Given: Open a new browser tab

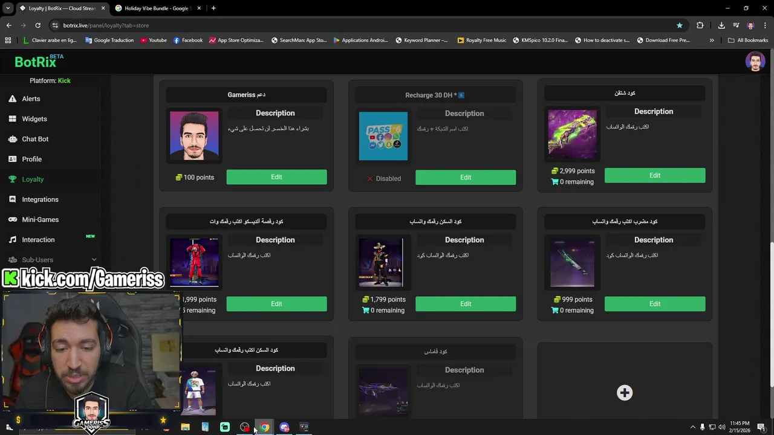Looking at the screenshot, I should pyautogui.click(x=213, y=8).
